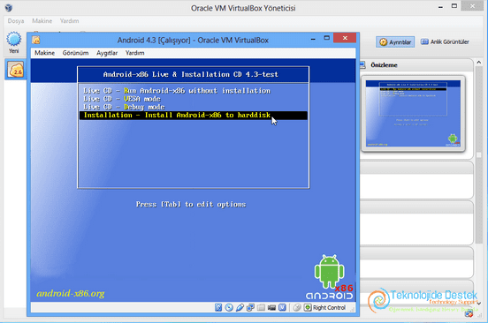Select 'Installation - Install Android-x86 to harddisk'
The width and height of the screenshot is (488, 323).
[194, 116]
